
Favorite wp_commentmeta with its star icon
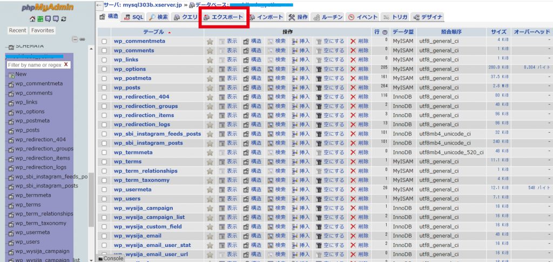210,42
